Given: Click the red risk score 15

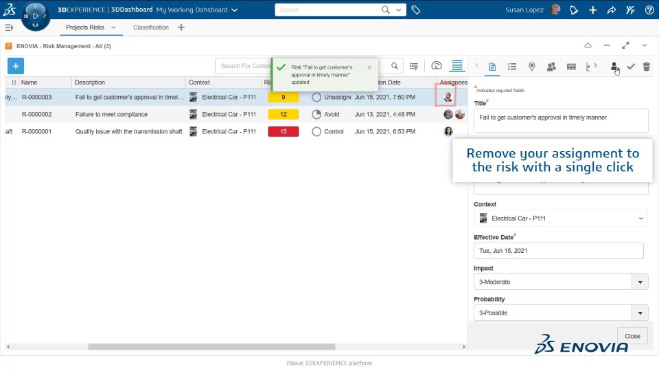Looking at the screenshot, I should (284, 132).
